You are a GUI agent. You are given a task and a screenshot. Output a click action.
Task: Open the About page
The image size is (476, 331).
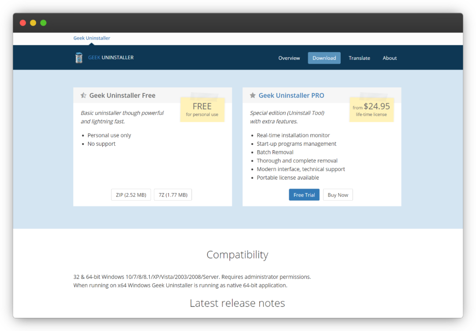[390, 58]
